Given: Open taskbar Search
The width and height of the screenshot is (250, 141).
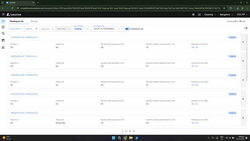Looking at the screenshot, I should (x=119, y=138).
